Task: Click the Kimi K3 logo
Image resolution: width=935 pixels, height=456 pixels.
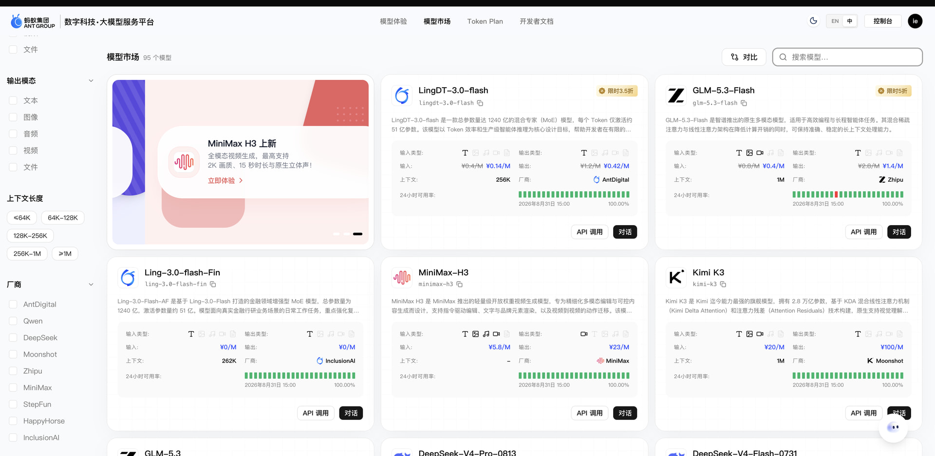Action: click(x=676, y=278)
